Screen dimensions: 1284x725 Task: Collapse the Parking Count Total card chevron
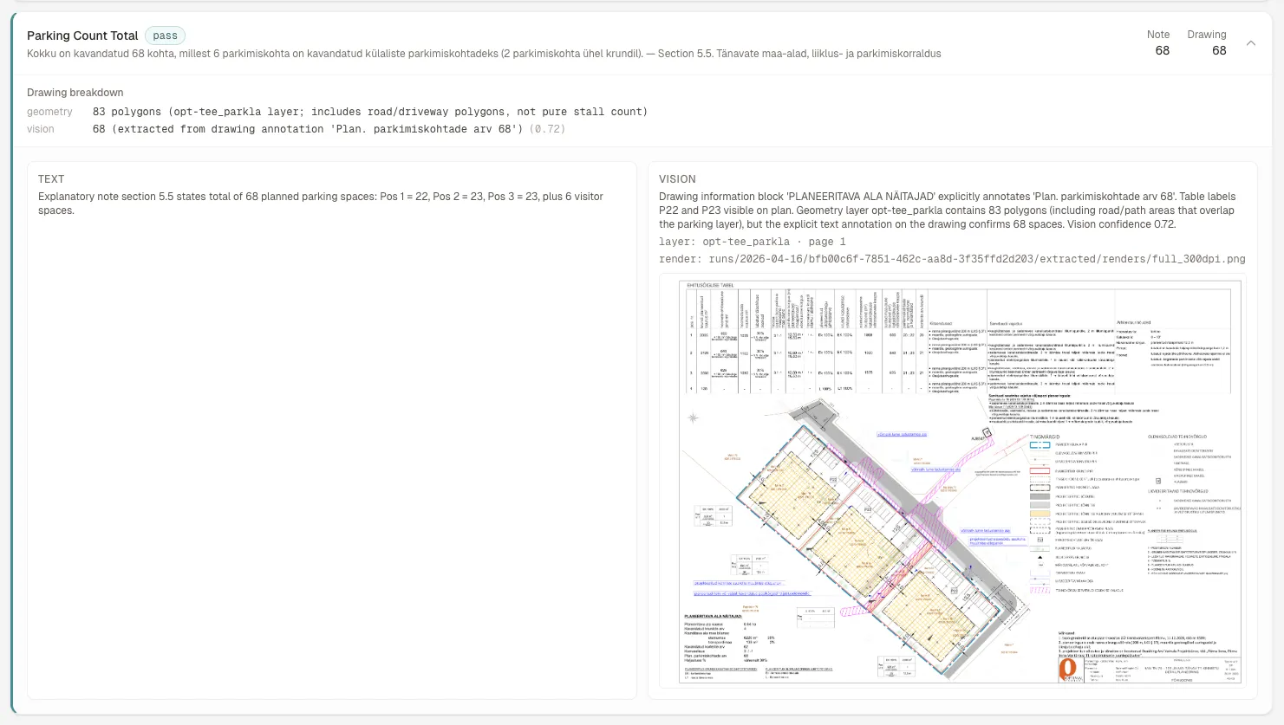pos(1251,43)
